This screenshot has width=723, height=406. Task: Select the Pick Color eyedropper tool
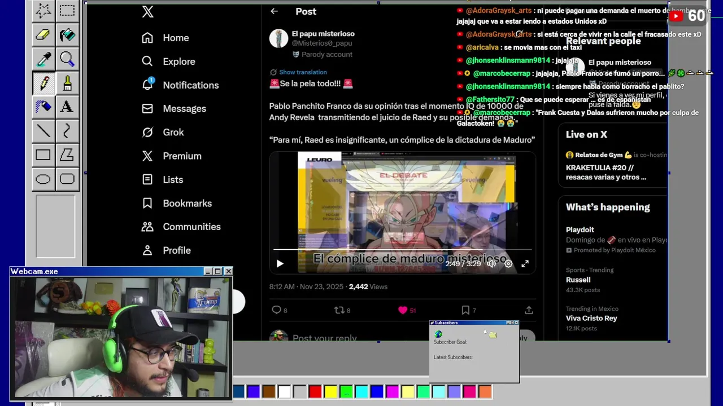click(x=43, y=59)
